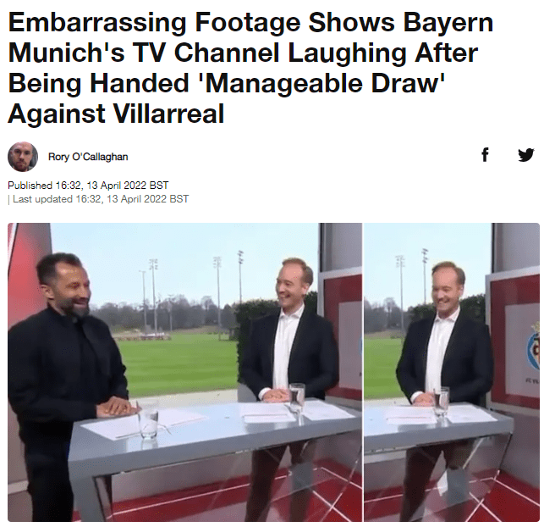Click the 'Embarrassing Footage Shows Bayern' headline
Image resolution: width=555 pixels, height=527 pixels.
click(x=250, y=22)
